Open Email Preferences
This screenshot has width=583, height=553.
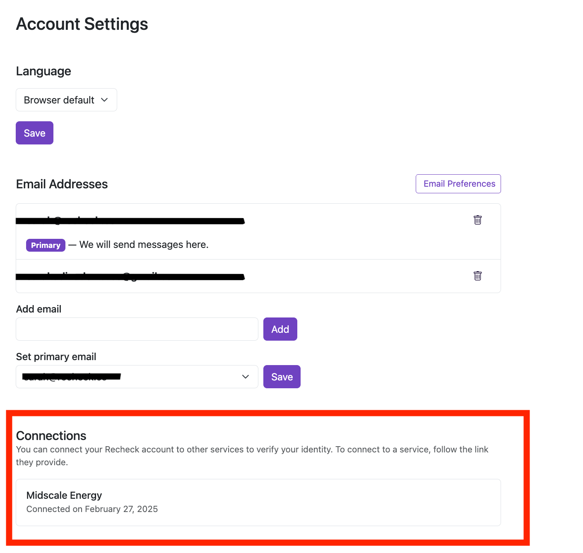pos(458,184)
